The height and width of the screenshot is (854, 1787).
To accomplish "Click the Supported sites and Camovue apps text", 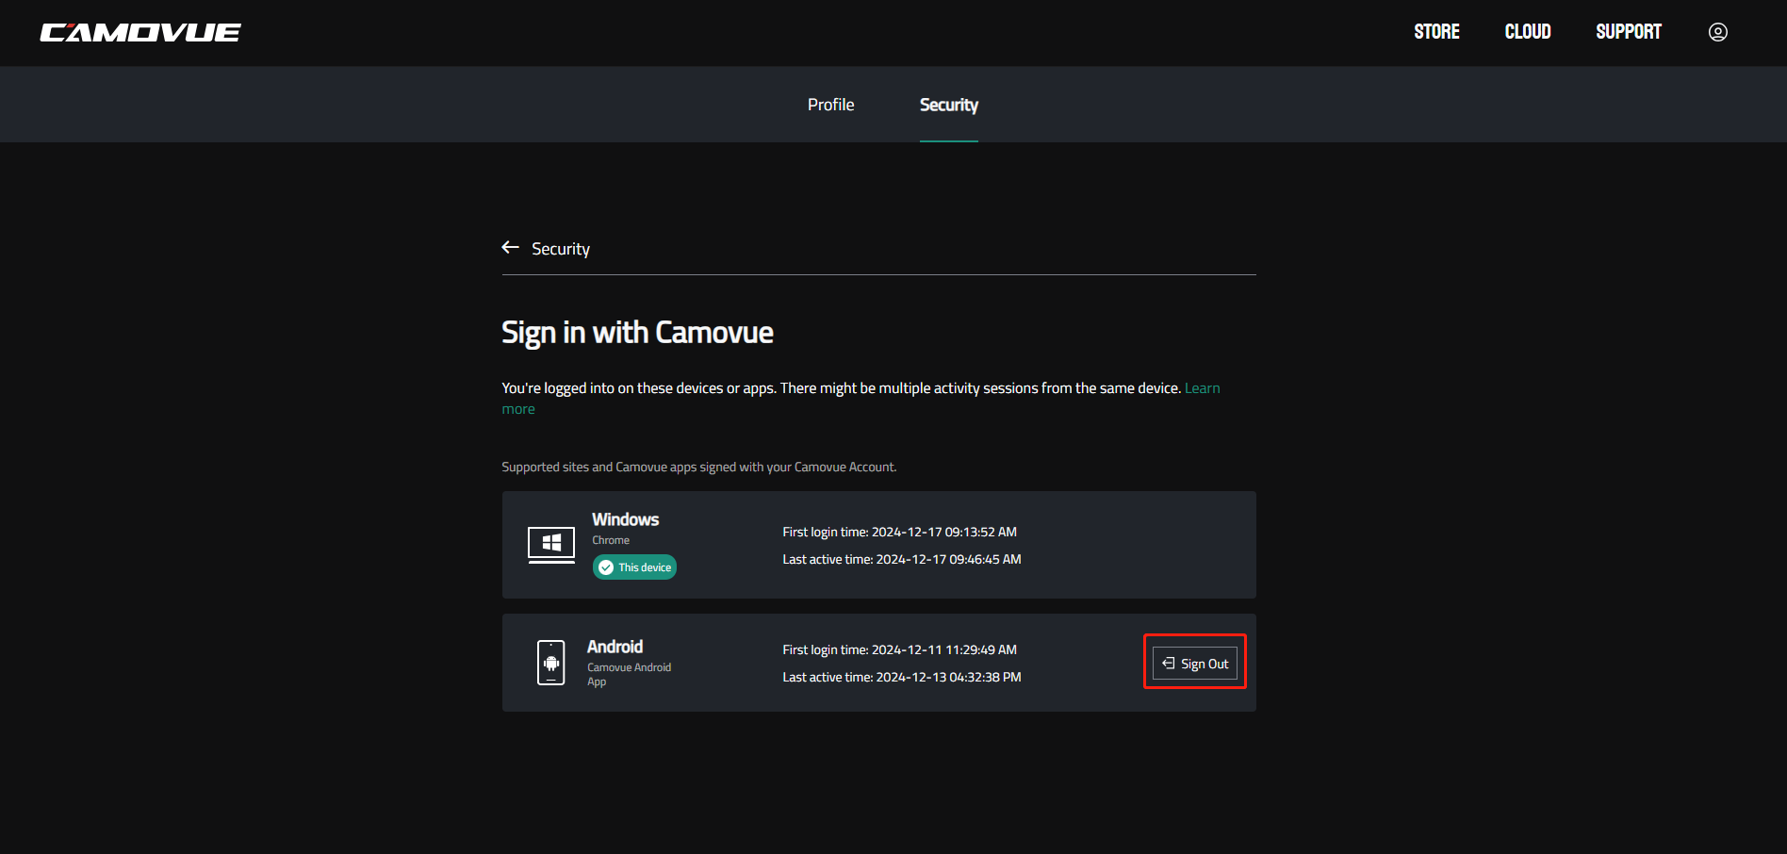I will [x=699, y=467].
